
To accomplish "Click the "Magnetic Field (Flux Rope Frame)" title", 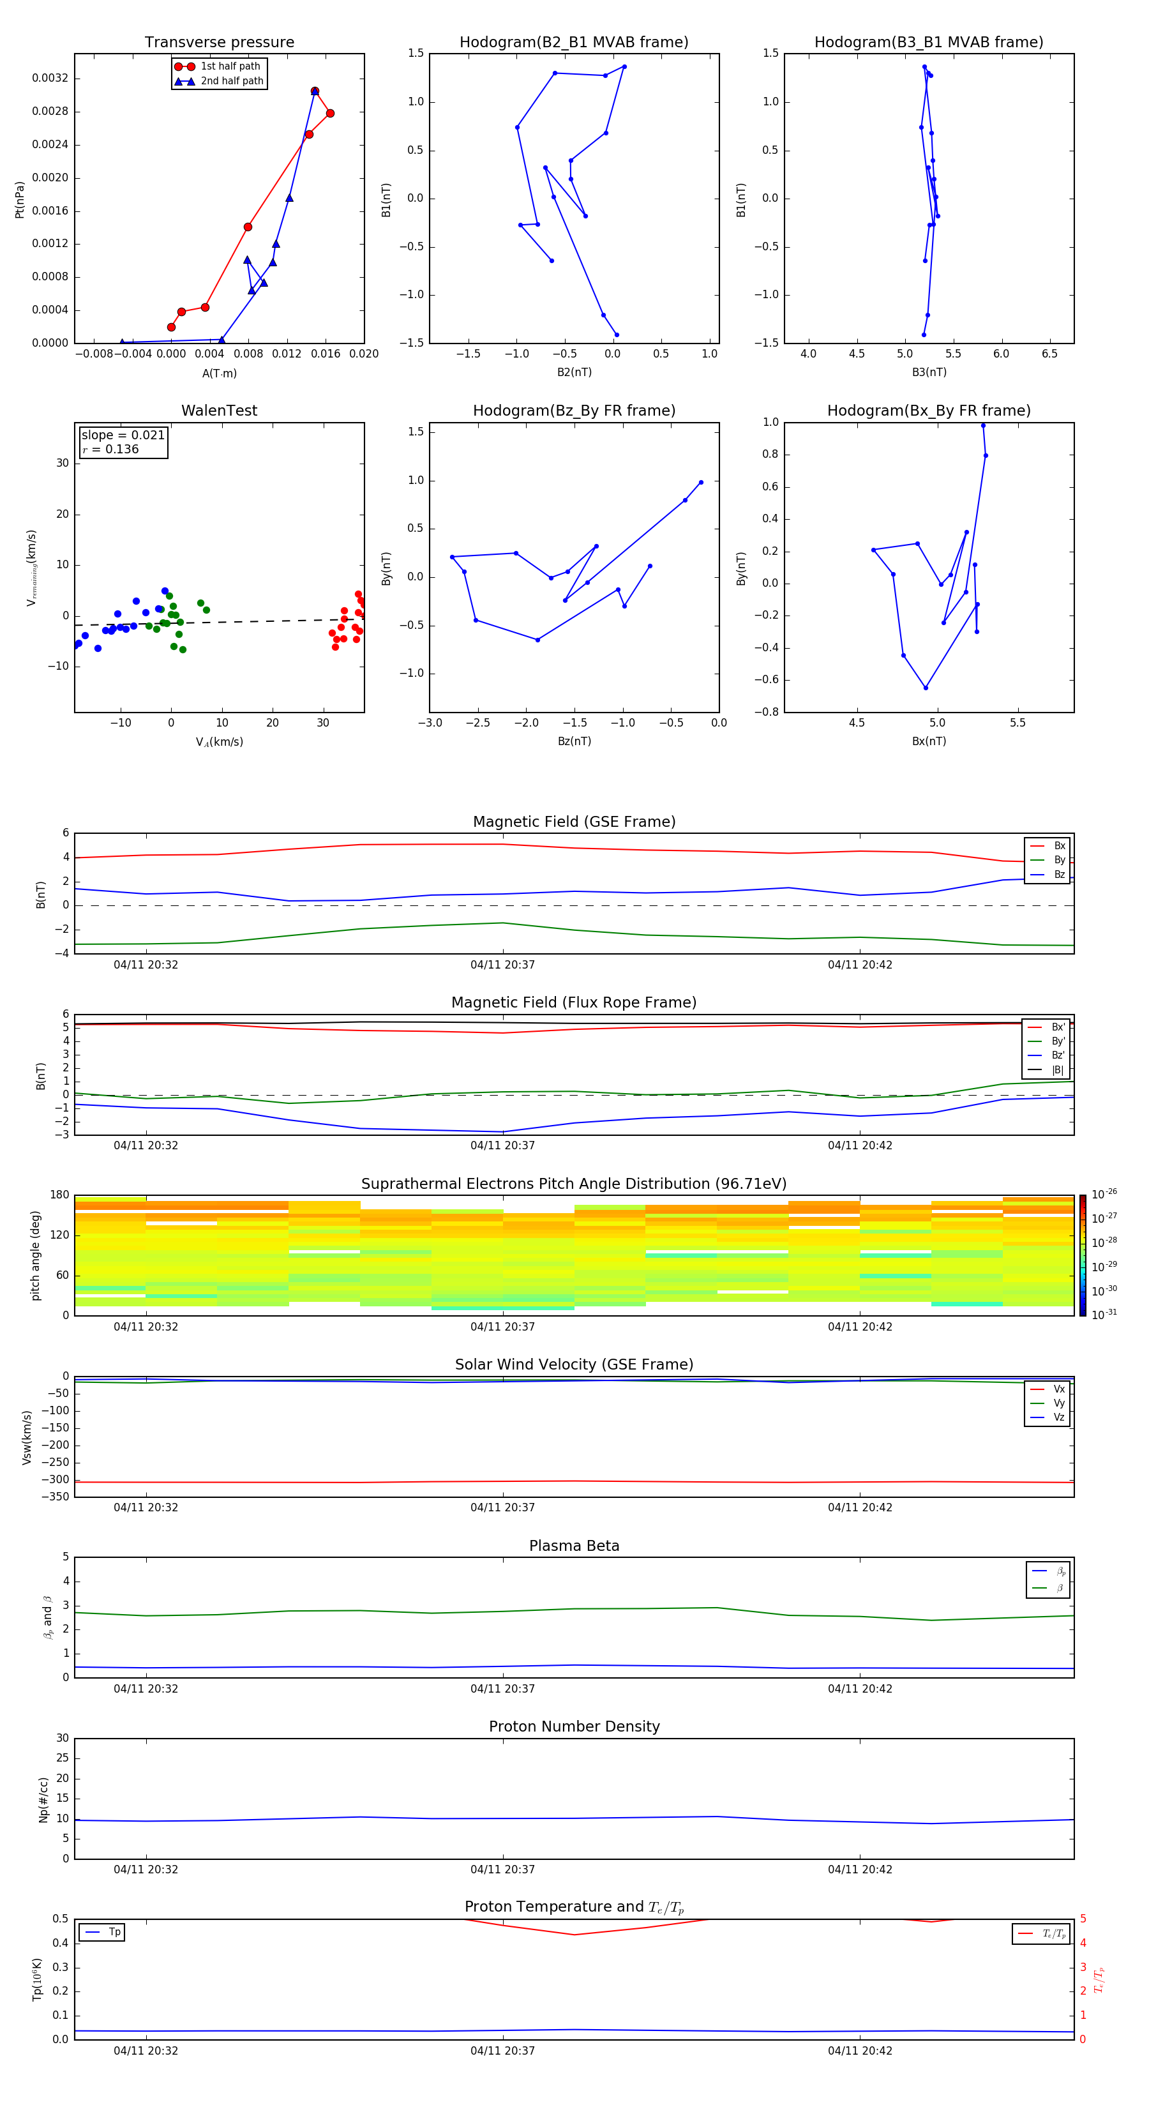I will click(x=574, y=1002).
